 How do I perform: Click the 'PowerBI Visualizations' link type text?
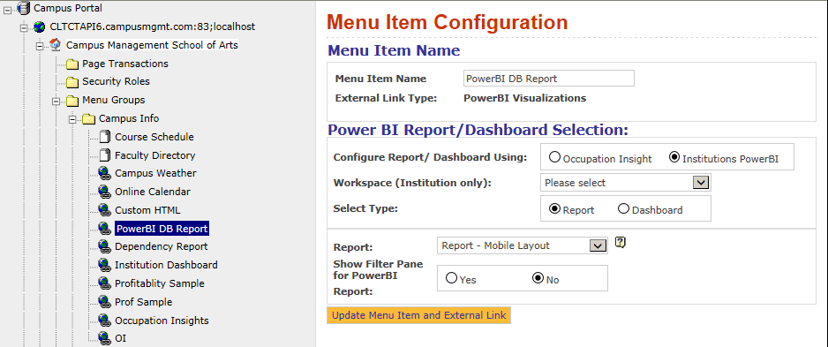click(x=524, y=98)
